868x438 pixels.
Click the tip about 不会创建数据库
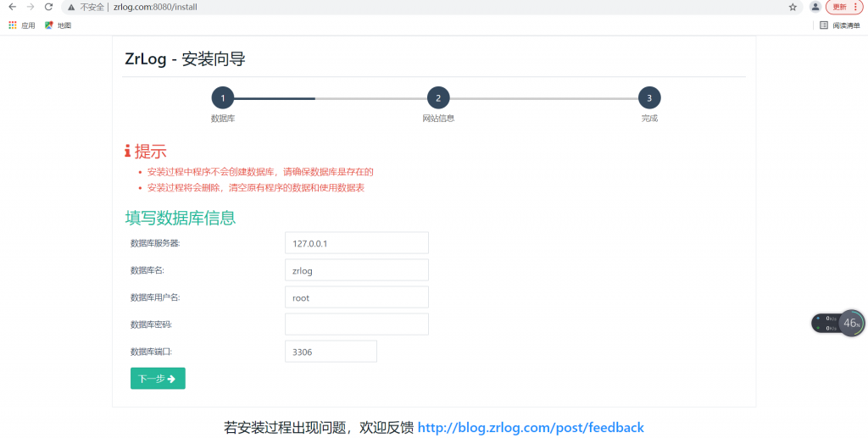[260, 172]
